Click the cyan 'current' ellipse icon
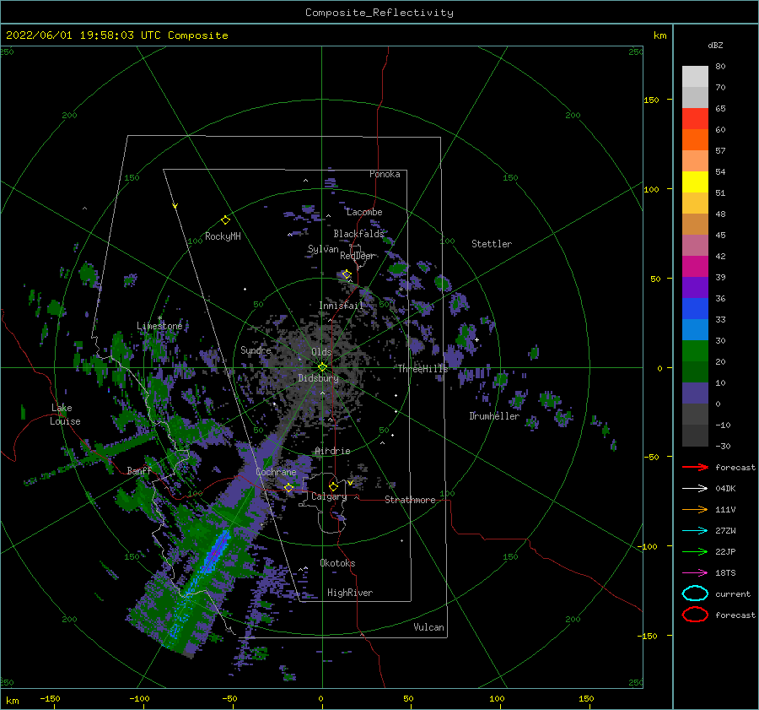 click(x=695, y=593)
